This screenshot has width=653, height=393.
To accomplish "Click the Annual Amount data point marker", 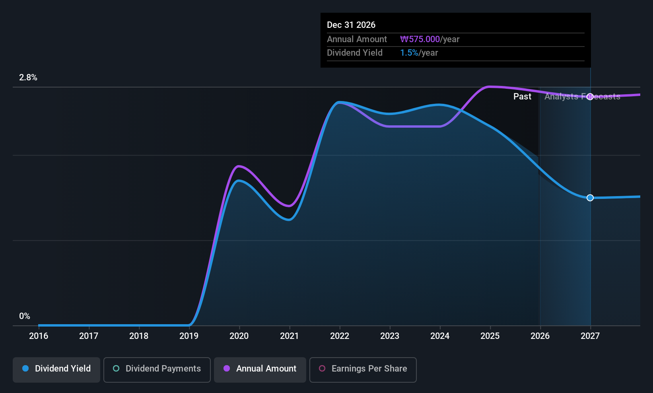I will point(590,97).
